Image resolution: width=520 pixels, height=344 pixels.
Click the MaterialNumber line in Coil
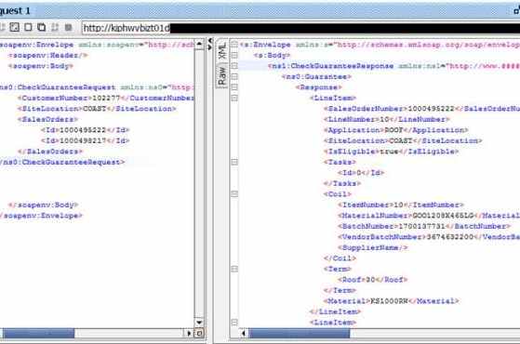pos(429,216)
